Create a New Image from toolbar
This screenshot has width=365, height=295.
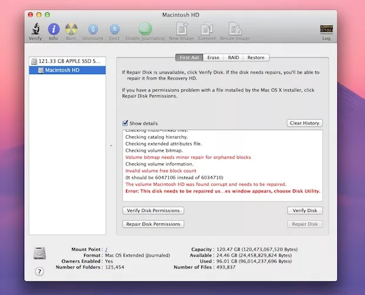(x=181, y=29)
